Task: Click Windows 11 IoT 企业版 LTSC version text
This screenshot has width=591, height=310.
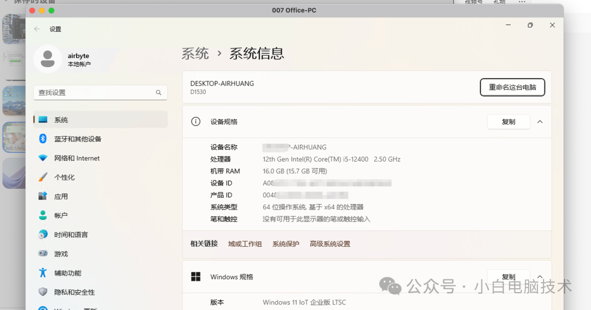Action: 304,302
